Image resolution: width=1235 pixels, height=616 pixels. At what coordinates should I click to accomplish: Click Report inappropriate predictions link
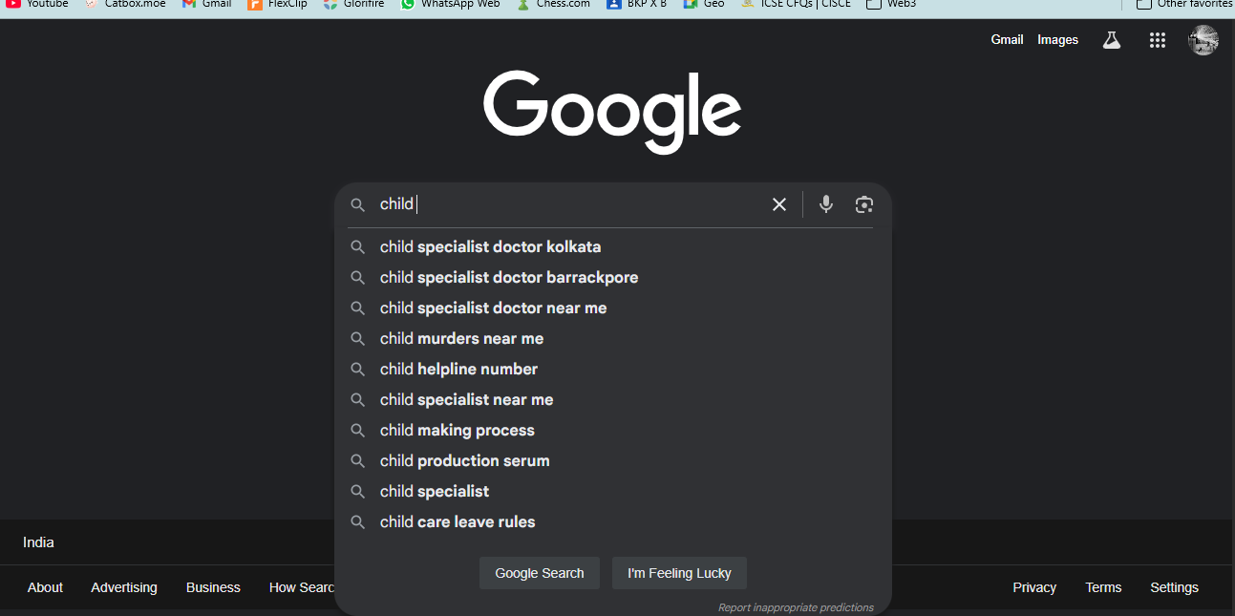(x=796, y=607)
